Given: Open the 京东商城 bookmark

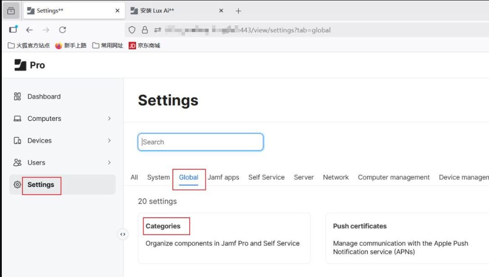Looking at the screenshot, I should [145, 45].
